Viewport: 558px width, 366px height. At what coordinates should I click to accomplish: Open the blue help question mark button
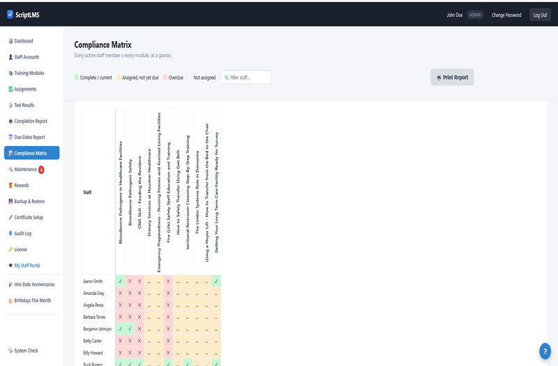coord(545,351)
